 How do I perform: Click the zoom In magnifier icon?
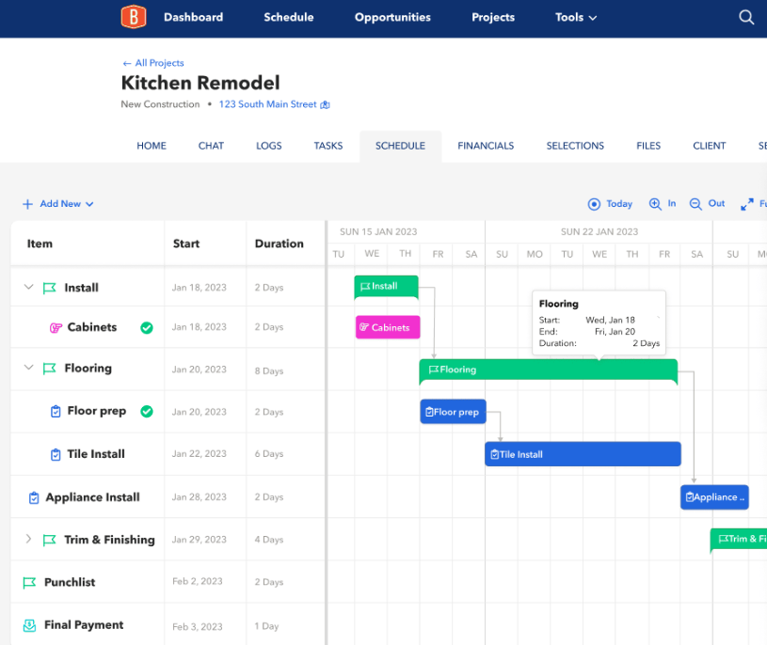click(655, 204)
